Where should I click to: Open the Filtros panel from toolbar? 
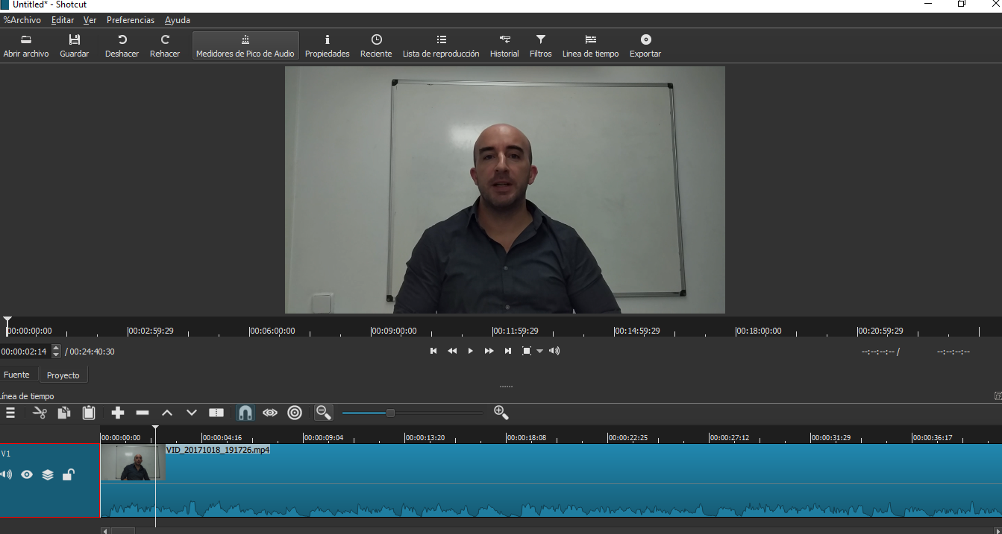(540, 45)
